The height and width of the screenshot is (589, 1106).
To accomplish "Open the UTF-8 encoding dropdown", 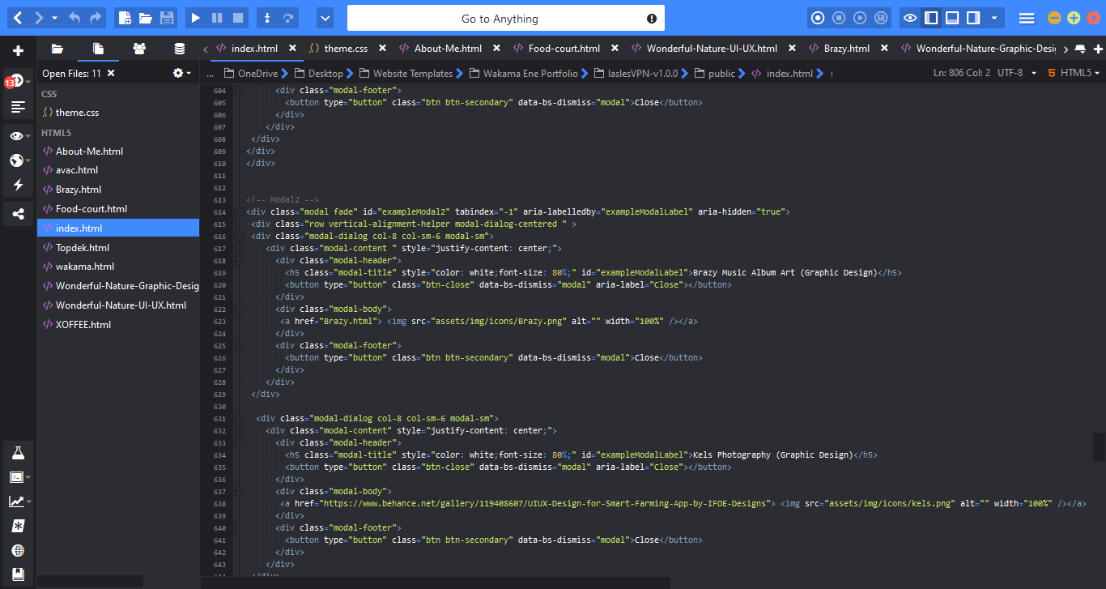I will point(1016,73).
